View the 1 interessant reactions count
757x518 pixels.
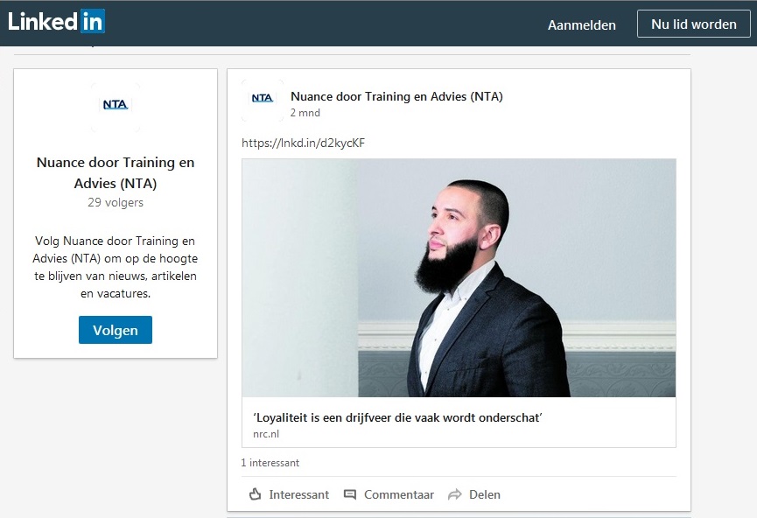pyautogui.click(x=270, y=463)
